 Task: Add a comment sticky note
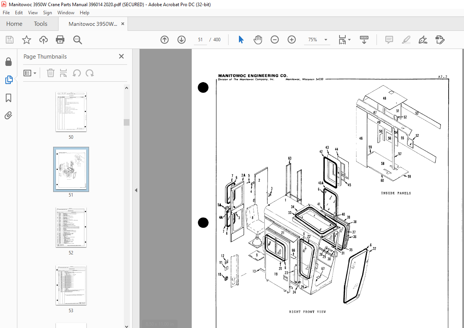coord(389,40)
